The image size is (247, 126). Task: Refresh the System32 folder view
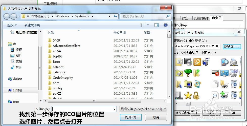click(115, 16)
